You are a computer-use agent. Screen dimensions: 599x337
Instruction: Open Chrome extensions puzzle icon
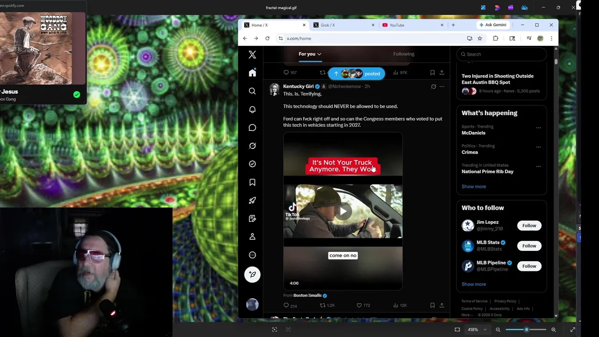496,38
